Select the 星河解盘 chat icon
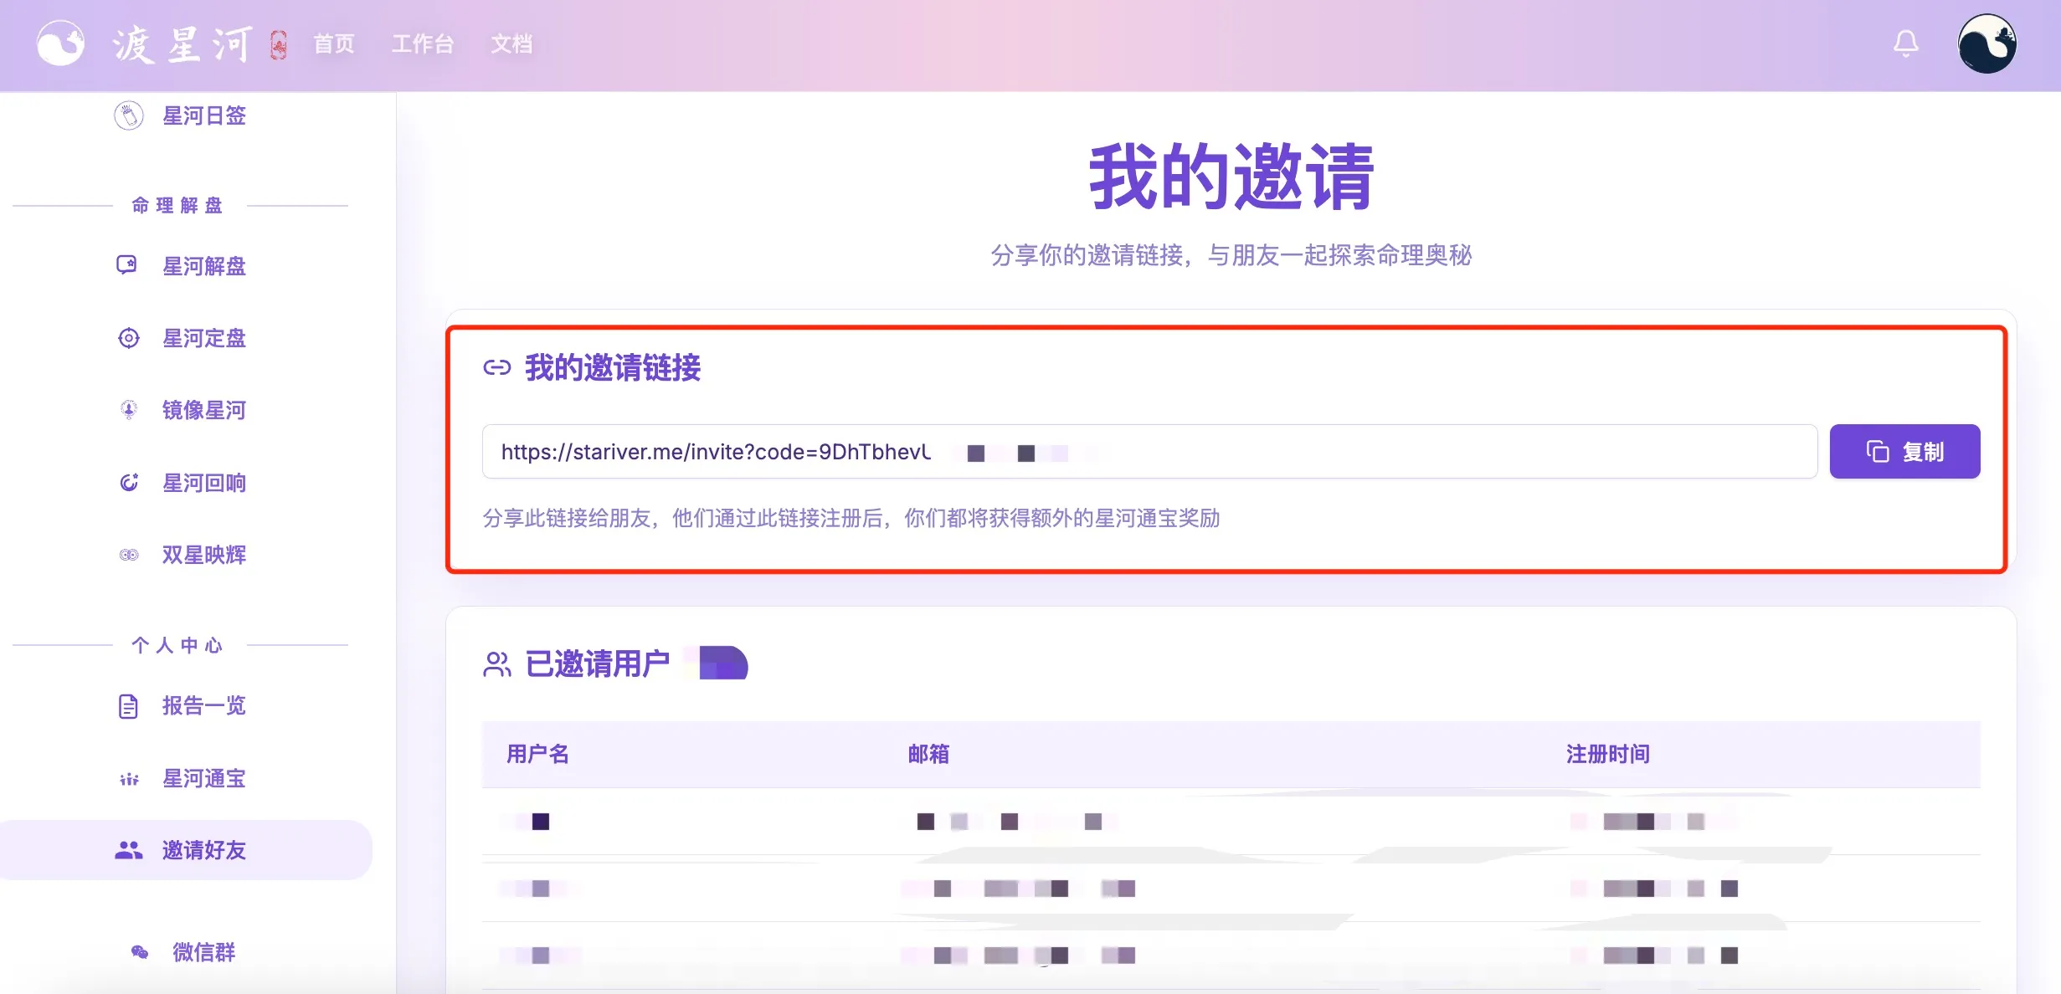The height and width of the screenshot is (994, 2061). pos(127,266)
